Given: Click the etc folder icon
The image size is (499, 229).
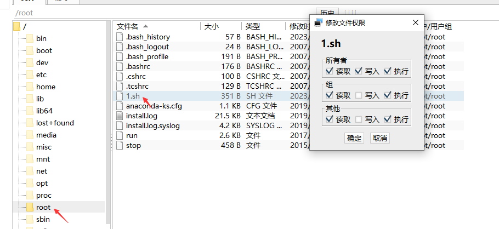Looking at the screenshot, I should pyautogui.click(x=29, y=75).
